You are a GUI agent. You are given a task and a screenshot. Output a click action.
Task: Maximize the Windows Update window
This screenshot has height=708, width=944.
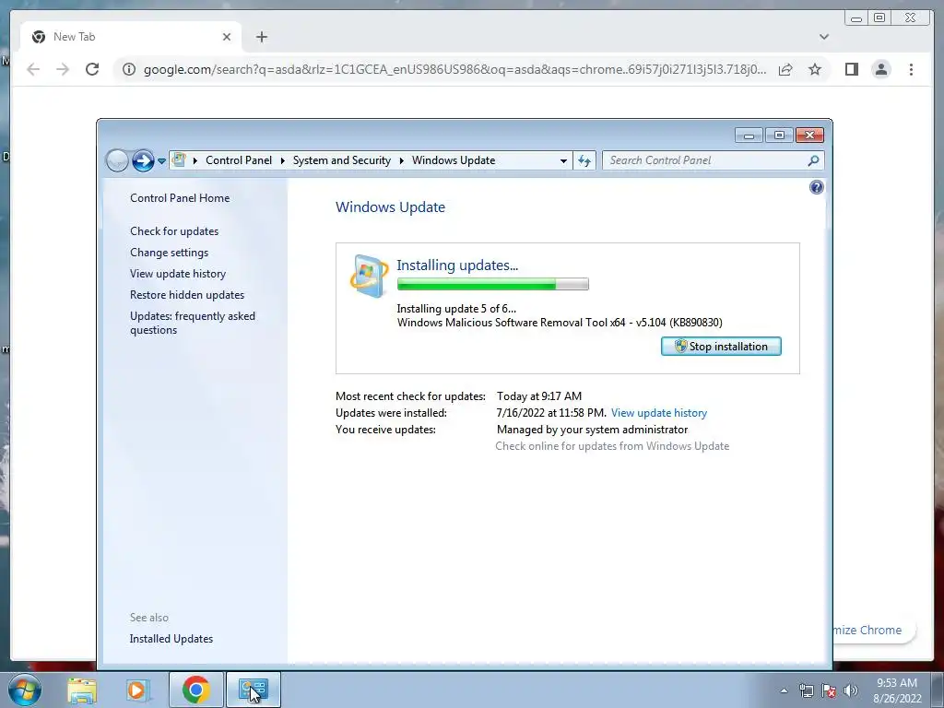pyautogui.click(x=779, y=136)
